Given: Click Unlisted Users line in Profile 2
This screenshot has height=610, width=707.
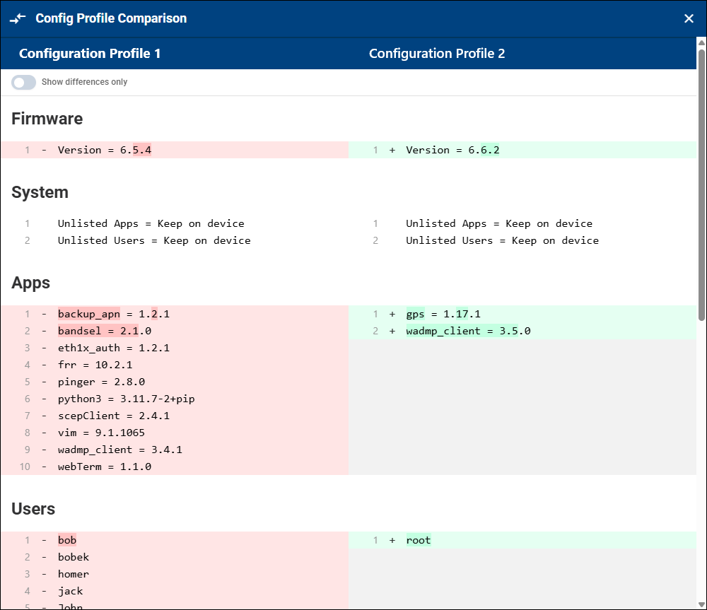Looking at the screenshot, I should [522, 241].
